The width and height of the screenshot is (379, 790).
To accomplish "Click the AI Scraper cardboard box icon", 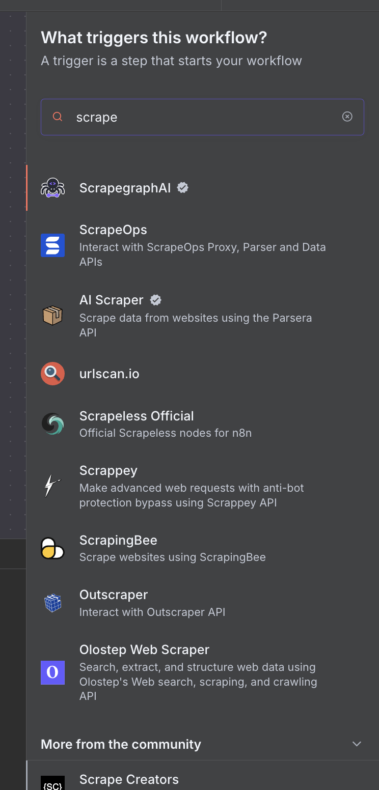I will [x=52, y=316].
